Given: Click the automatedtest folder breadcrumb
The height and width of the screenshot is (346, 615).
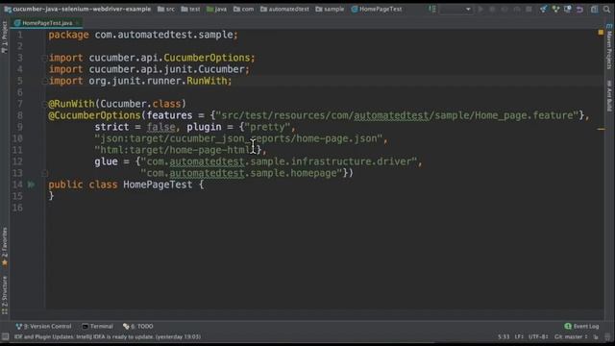Looking at the screenshot, I should tap(284, 9).
